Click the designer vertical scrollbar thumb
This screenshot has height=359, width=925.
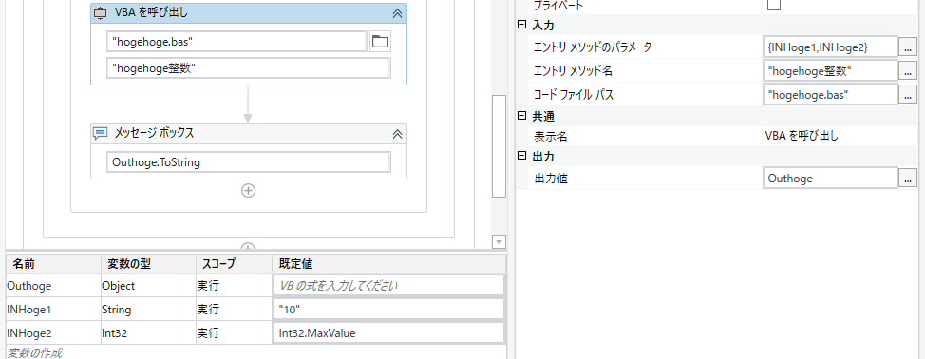(499, 145)
